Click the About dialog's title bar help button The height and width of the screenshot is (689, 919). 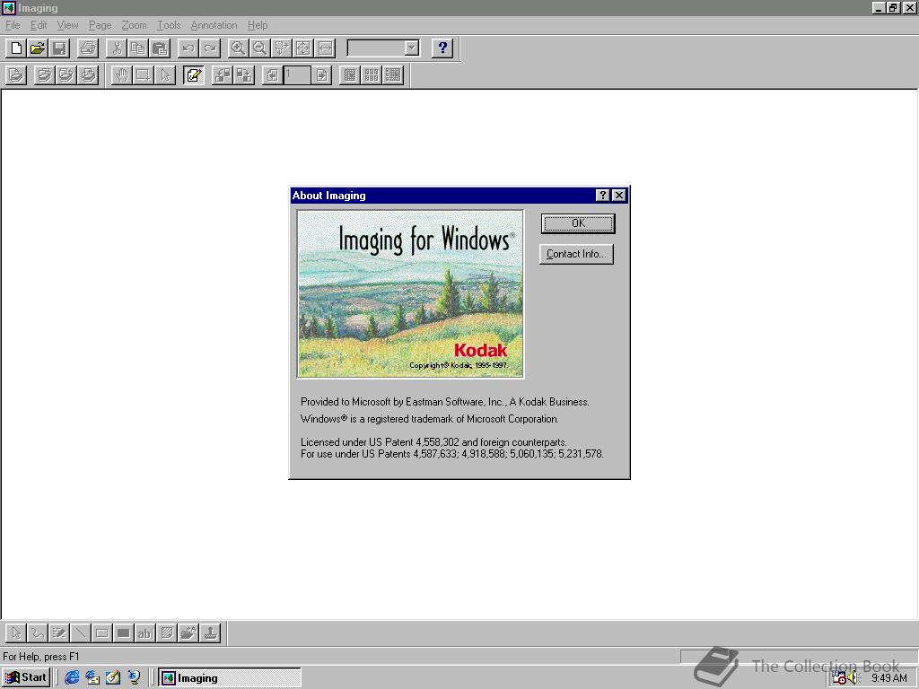pos(602,195)
